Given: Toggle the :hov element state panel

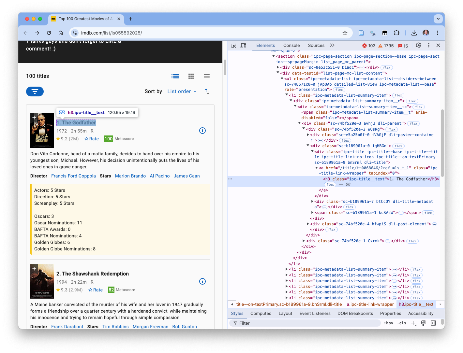Looking at the screenshot, I should click(x=389, y=323).
